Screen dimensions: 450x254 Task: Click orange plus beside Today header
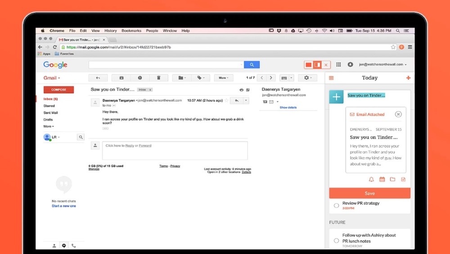(408, 78)
